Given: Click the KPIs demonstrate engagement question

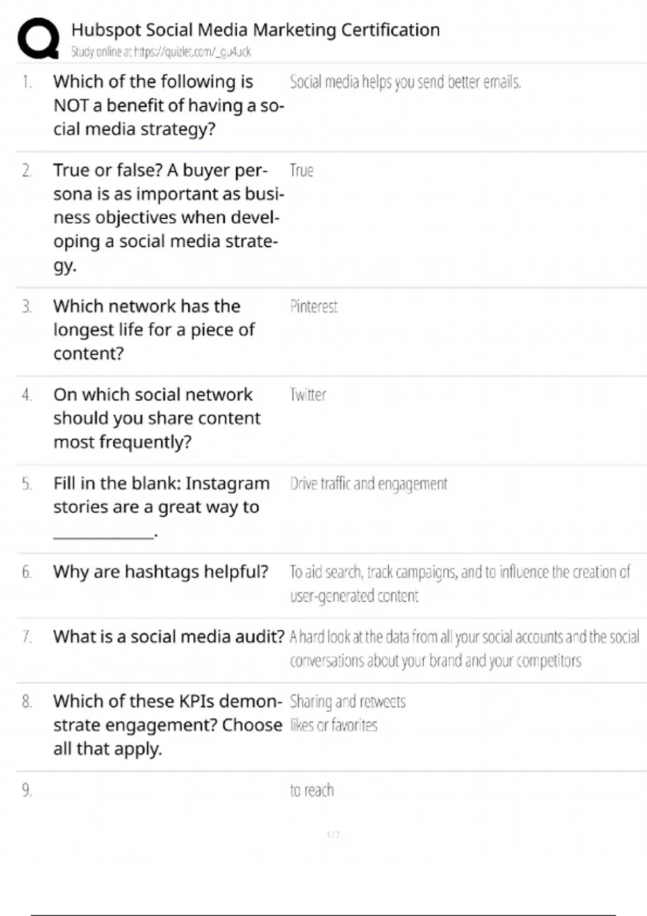Looking at the screenshot, I should [x=167, y=725].
